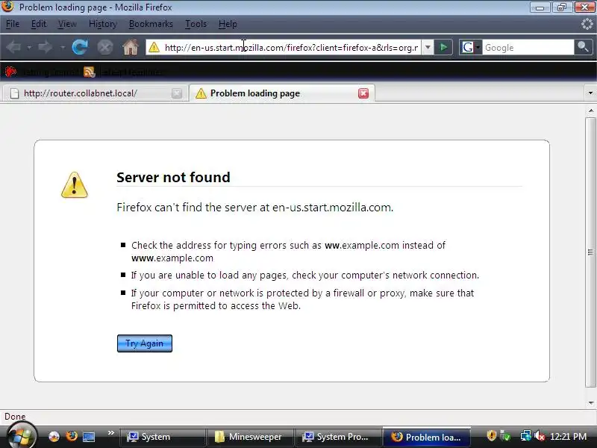
Task: Click the Problem loa... Firefox taskbar button
Action: point(427,437)
